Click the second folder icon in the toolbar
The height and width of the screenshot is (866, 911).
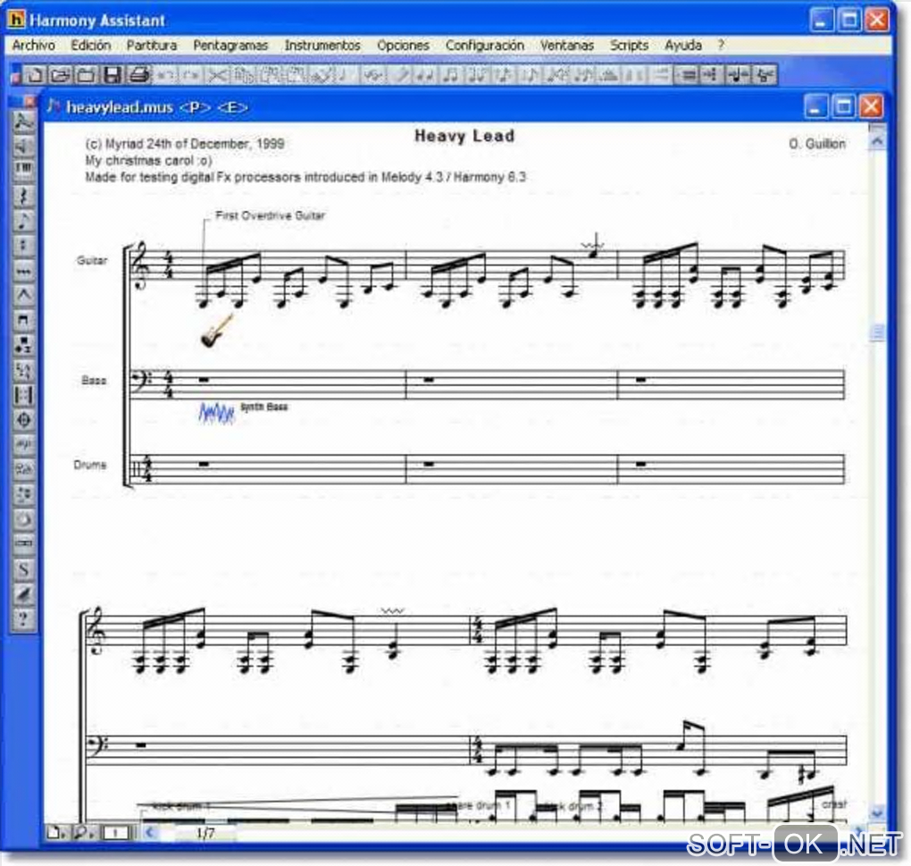[86, 74]
